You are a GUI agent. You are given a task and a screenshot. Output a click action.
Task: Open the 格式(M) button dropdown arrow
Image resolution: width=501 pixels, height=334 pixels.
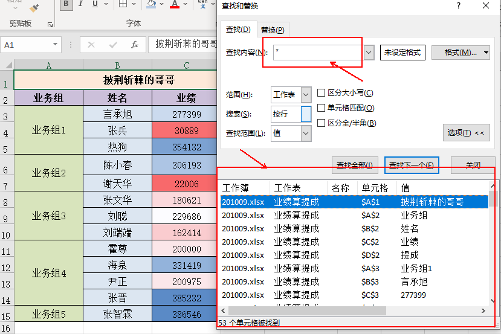tap(486, 53)
